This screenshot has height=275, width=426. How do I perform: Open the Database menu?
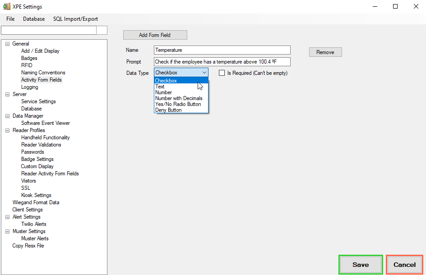tap(34, 19)
